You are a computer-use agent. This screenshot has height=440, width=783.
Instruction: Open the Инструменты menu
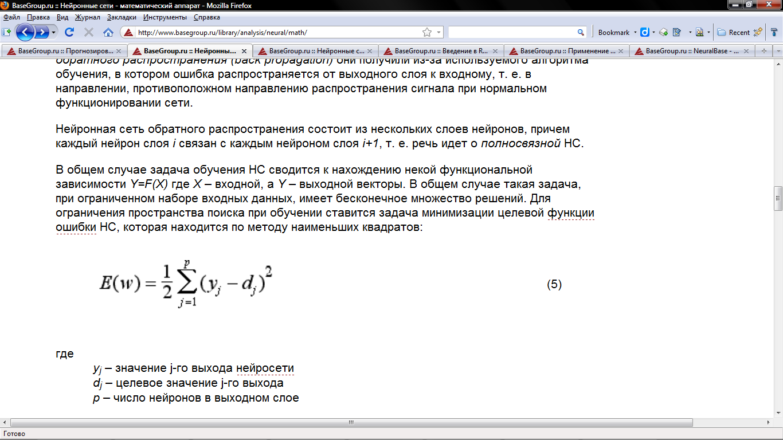coord(165,17)
